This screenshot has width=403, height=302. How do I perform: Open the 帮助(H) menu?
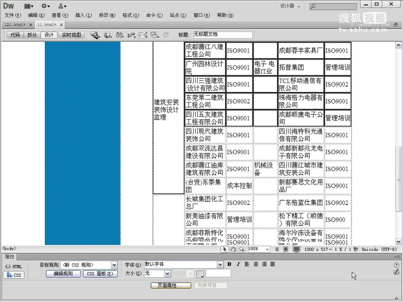click(x=225, y=15)
